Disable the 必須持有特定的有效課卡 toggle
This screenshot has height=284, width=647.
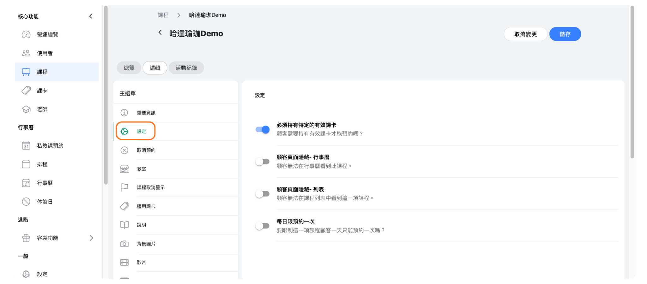[x=262, y=130]
